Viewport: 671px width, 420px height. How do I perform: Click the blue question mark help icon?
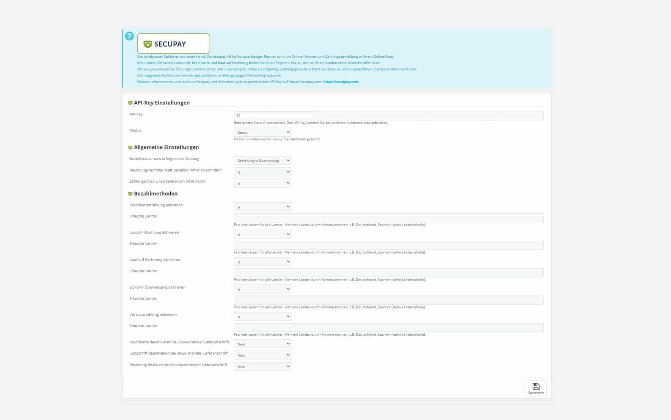pyautogui.click(x=130, y=36)
